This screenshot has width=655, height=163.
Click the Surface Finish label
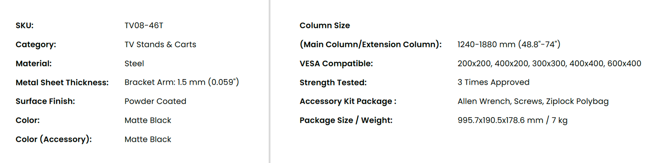[45, 101]
